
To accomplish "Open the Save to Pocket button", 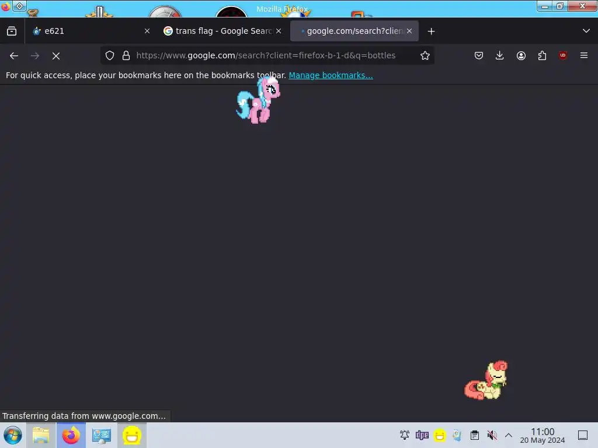I will [x=479, y=55].
